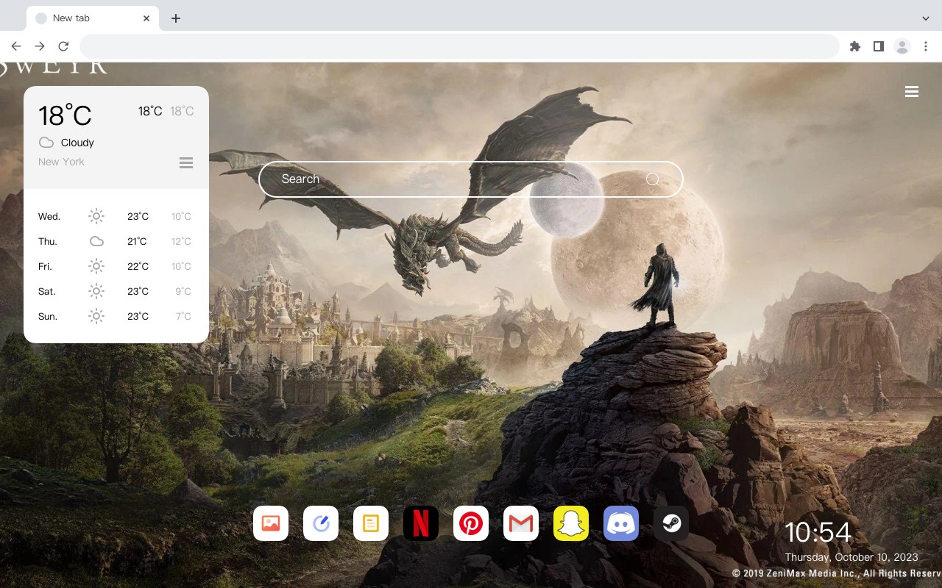
Task: Click the sun icon in Sun. row
Action: coord(96,316)
